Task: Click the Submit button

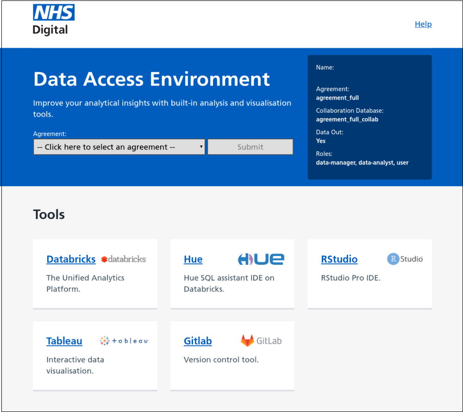Action: [250, 147]
